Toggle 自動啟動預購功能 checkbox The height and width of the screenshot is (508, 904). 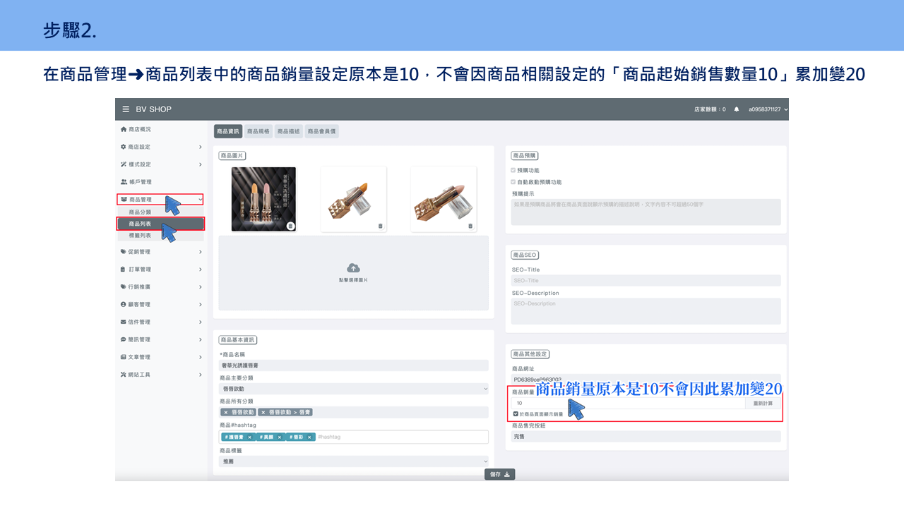tap(513, 181)
